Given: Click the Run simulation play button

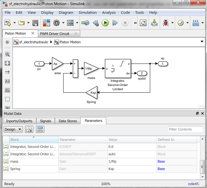Looking at the screenshot, I should pos(105,23).
